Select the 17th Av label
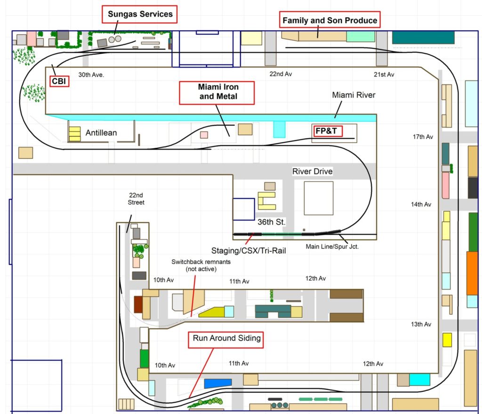This screenshot has width=482, height=414. click(x=423, y=137)
